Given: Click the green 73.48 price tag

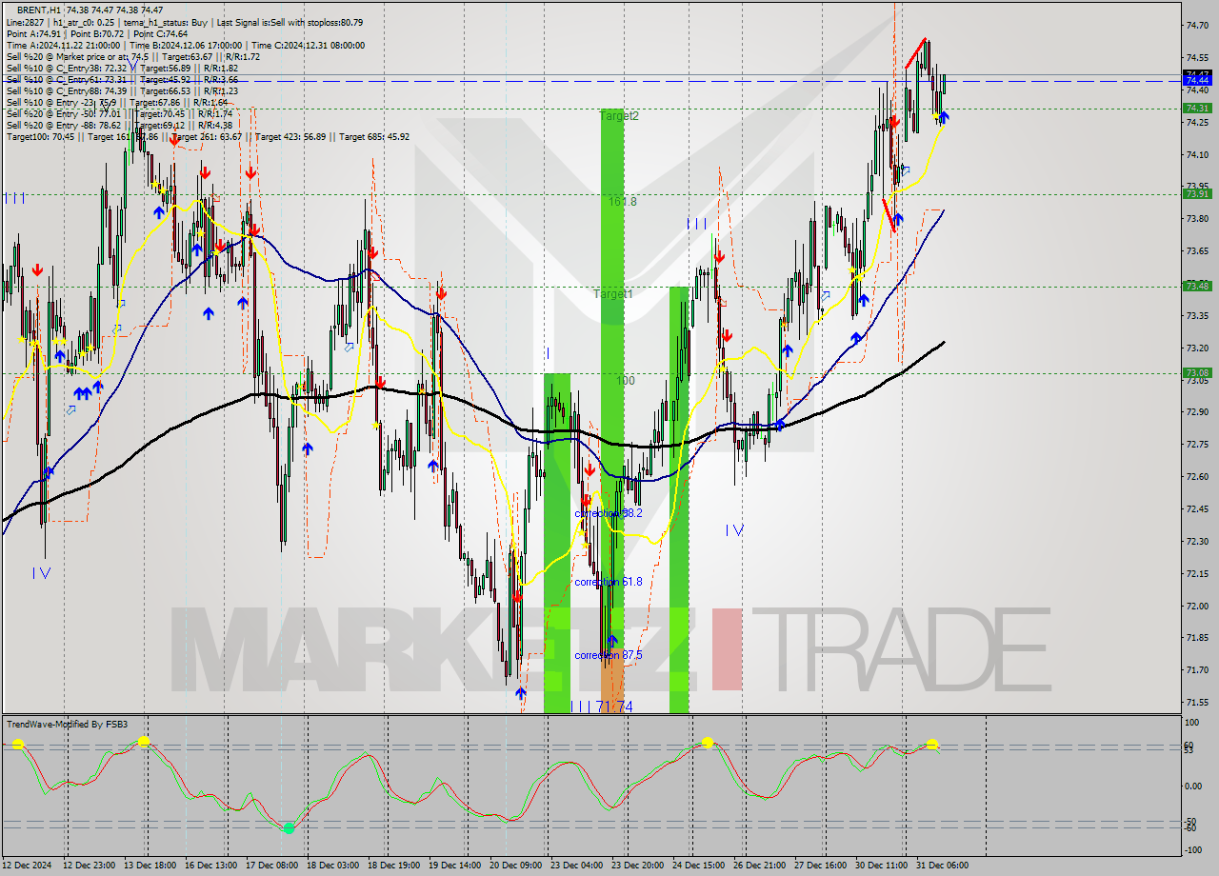Looking at the screenshot, I should pos(1196,286).
